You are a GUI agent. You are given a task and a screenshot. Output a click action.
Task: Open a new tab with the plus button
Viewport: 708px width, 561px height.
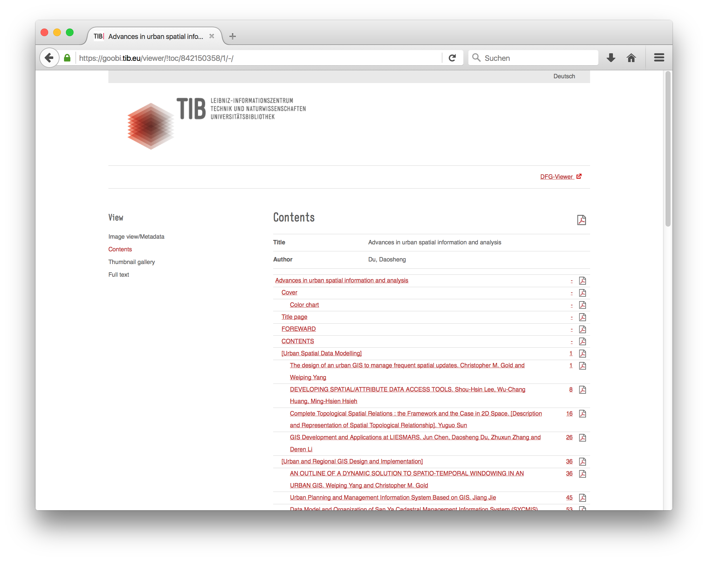click(233, 36)
